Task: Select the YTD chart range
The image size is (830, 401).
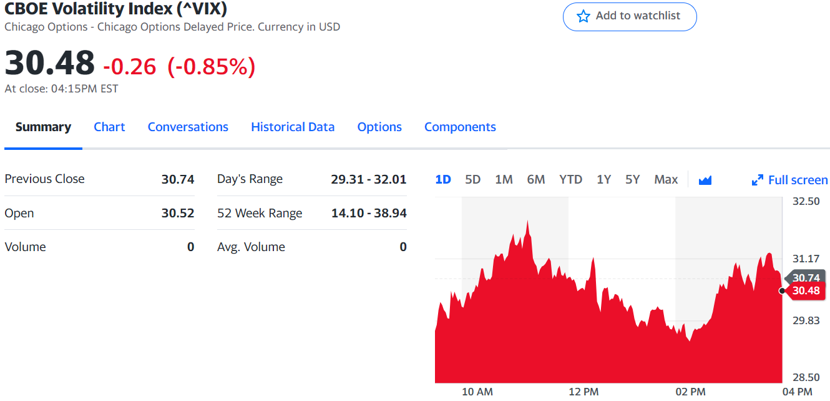Action: (x=571, y=179)
